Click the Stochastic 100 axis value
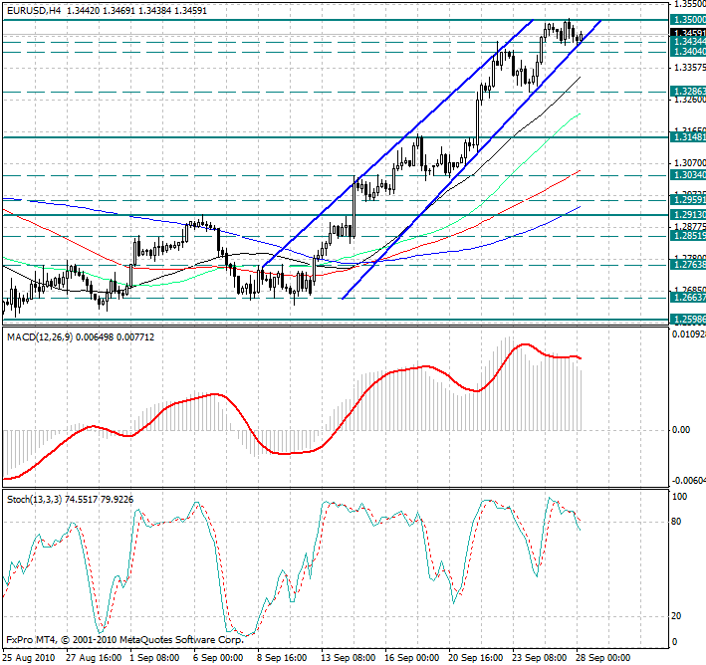 679,497
